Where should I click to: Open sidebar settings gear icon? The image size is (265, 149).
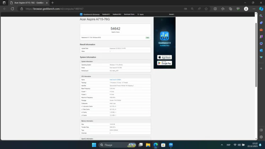tap(261, 137)
